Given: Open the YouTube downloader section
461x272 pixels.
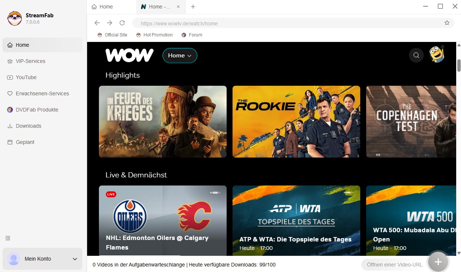Looking at the screenshot, I should [x=26, y=77].
